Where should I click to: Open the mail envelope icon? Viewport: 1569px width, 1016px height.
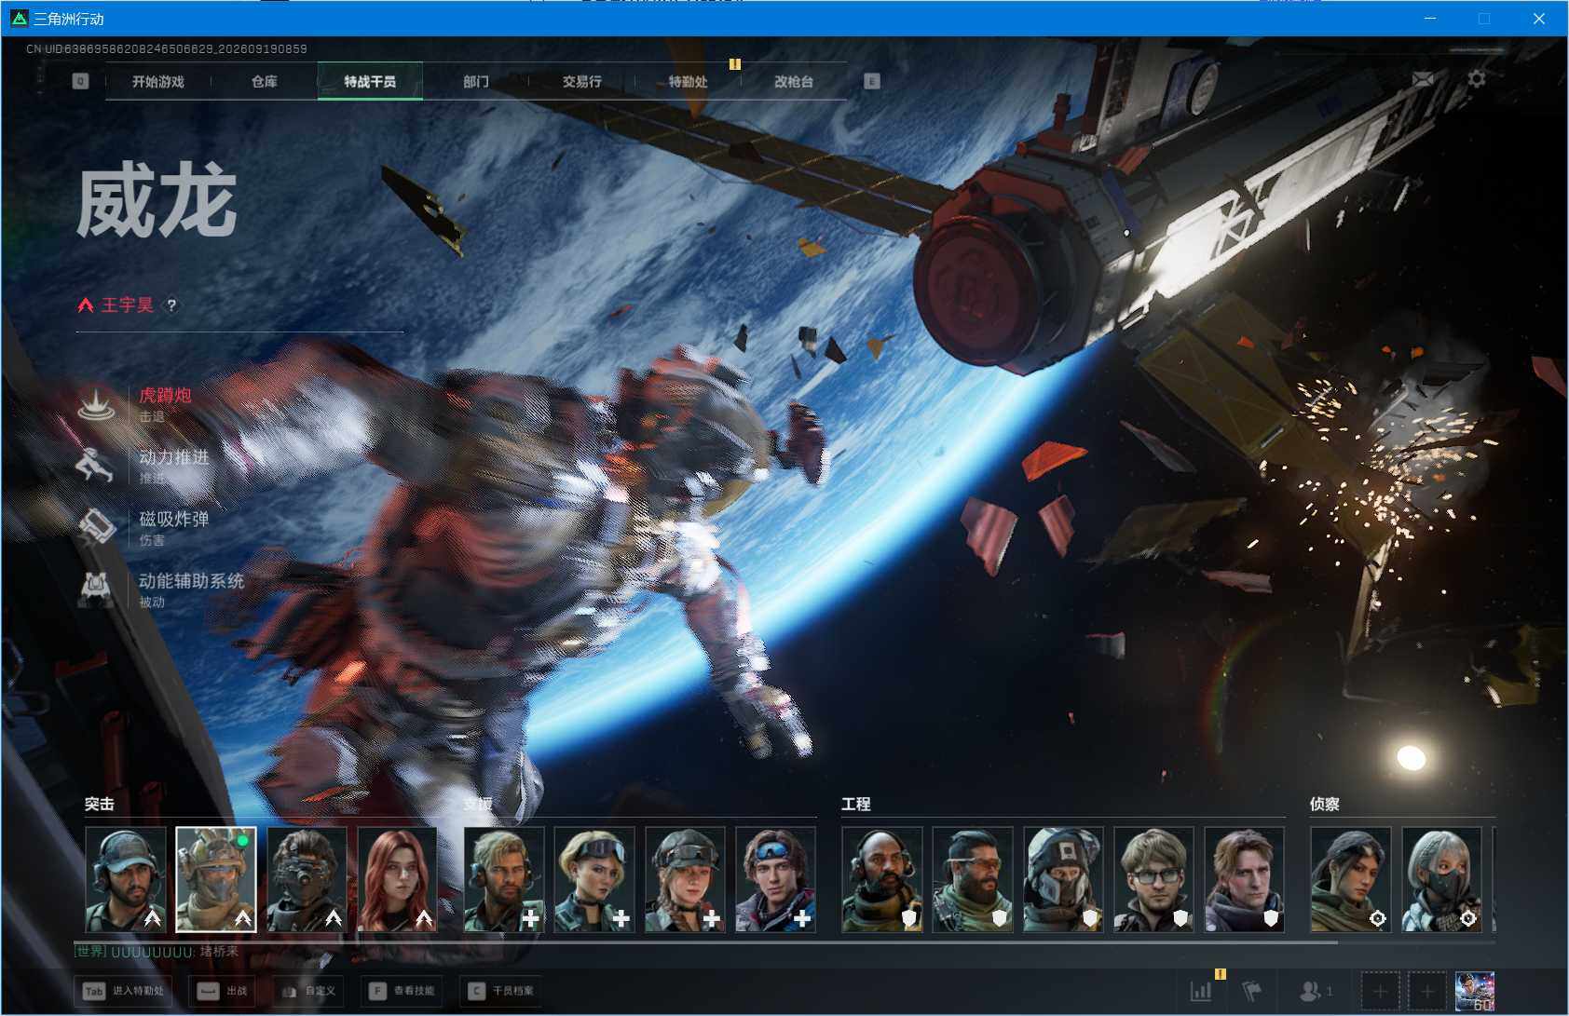[x=1423, y=80]
